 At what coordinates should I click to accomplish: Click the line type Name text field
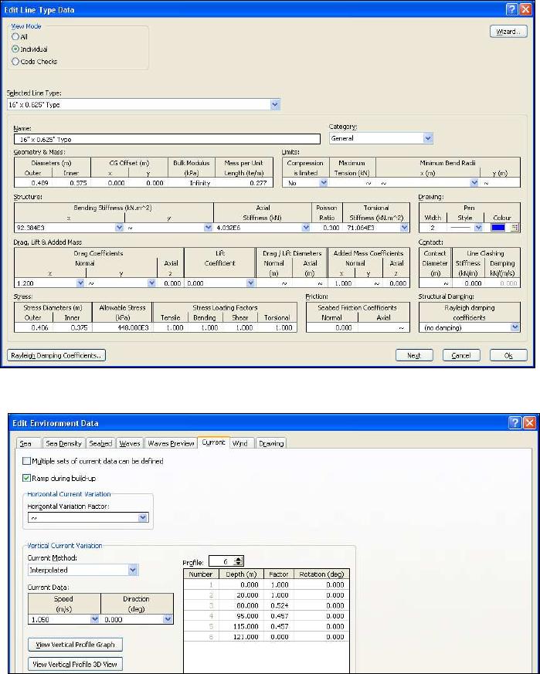tap(168, 139)
